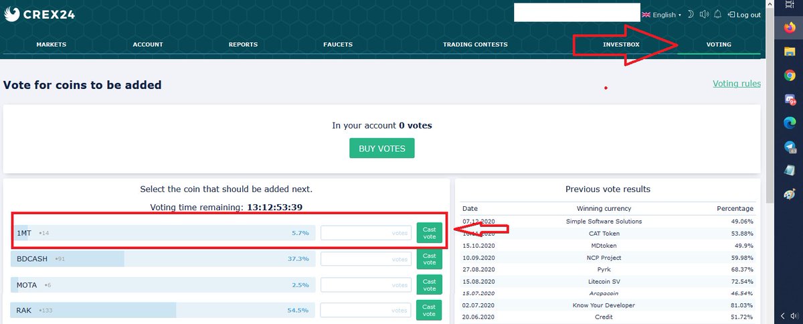Open File Explorer from the taskbar
Screen dimensions: 803x324
[x=790, y=52]
